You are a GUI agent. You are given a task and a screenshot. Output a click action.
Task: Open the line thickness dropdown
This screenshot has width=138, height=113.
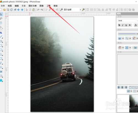121,38
